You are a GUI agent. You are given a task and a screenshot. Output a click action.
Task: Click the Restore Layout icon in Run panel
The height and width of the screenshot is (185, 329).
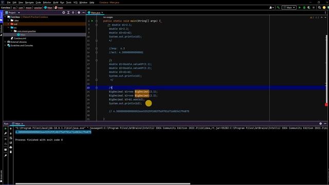(6, 150)
